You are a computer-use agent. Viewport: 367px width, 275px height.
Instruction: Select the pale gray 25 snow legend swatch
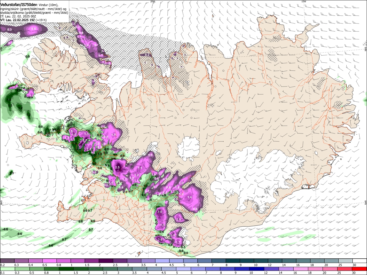345,261
